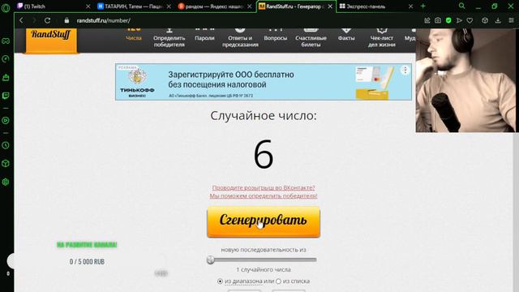Click the browser back arrow
The width and height of the screenshot is (519, 292).
(x=22, y=20)
